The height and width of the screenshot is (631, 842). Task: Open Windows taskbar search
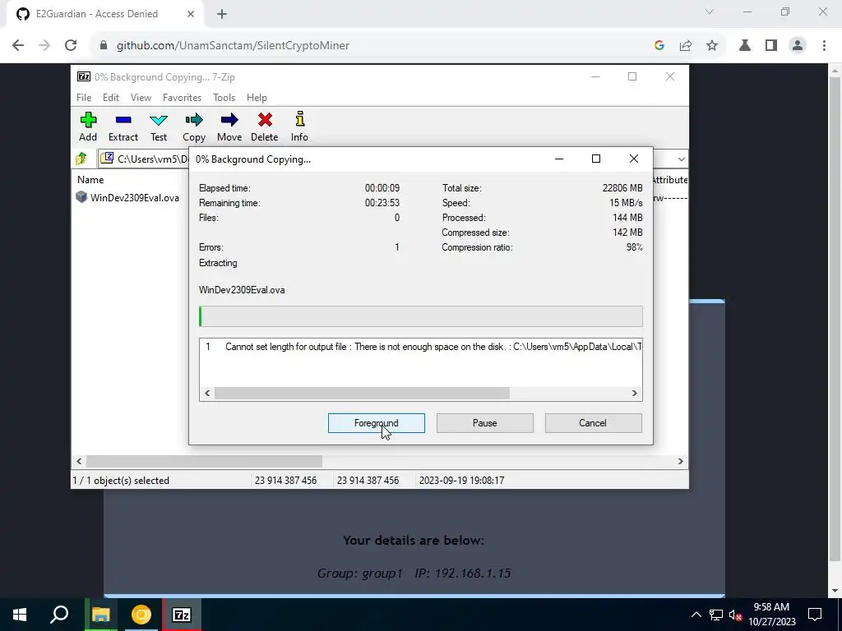point(59,615)
